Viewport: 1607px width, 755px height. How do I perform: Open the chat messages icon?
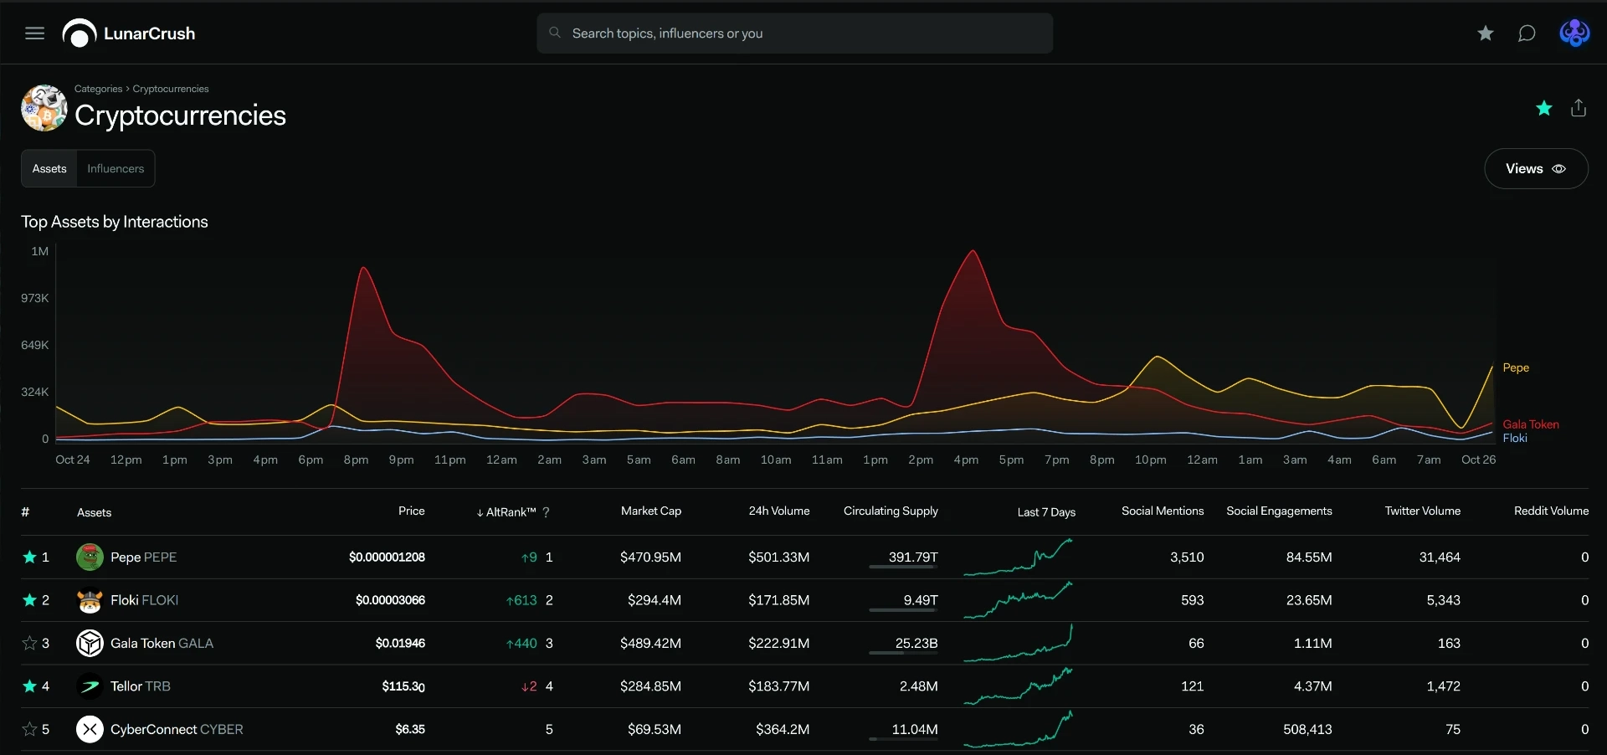click(x=1527, y=33)
